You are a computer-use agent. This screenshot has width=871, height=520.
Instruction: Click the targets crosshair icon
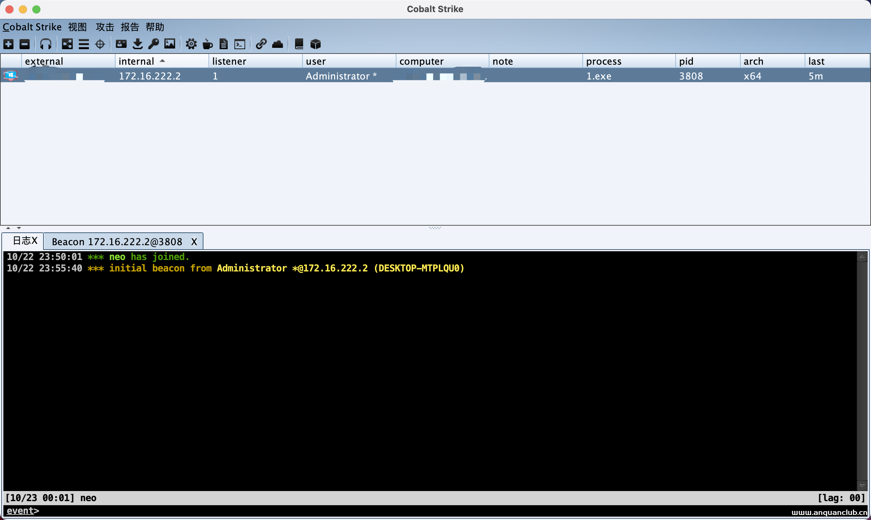pyautogui.click(x=100, y=44)
